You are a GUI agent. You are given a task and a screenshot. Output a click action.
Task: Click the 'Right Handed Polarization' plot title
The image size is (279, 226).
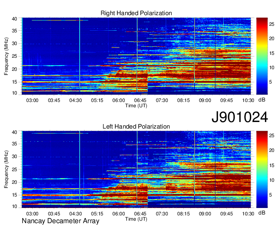(136, 13)
